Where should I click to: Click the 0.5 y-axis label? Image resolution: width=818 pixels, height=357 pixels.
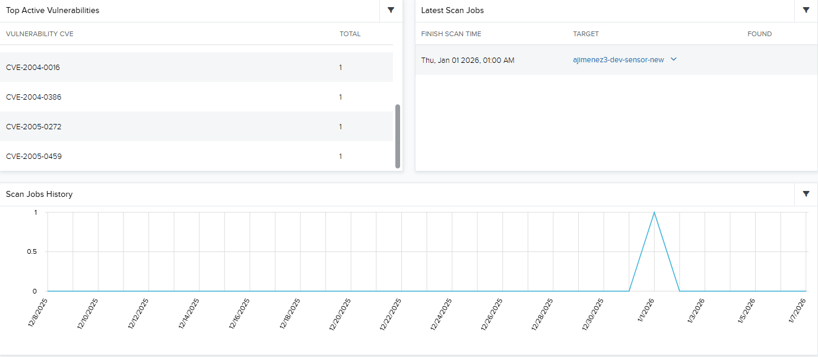tap(31, 252)
